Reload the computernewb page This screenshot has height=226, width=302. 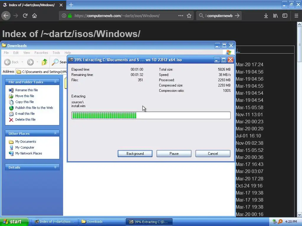(x=25, y=16)
